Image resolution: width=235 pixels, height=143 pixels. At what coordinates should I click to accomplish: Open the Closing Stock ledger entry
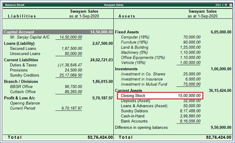160,95
